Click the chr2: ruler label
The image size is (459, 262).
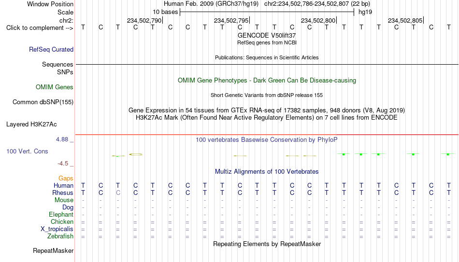(x=66, y=20)
